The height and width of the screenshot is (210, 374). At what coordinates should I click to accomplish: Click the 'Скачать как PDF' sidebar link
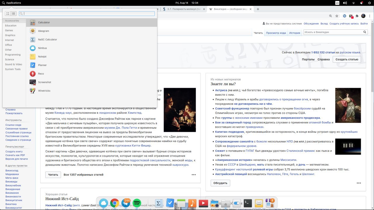[x=15, y=155]
